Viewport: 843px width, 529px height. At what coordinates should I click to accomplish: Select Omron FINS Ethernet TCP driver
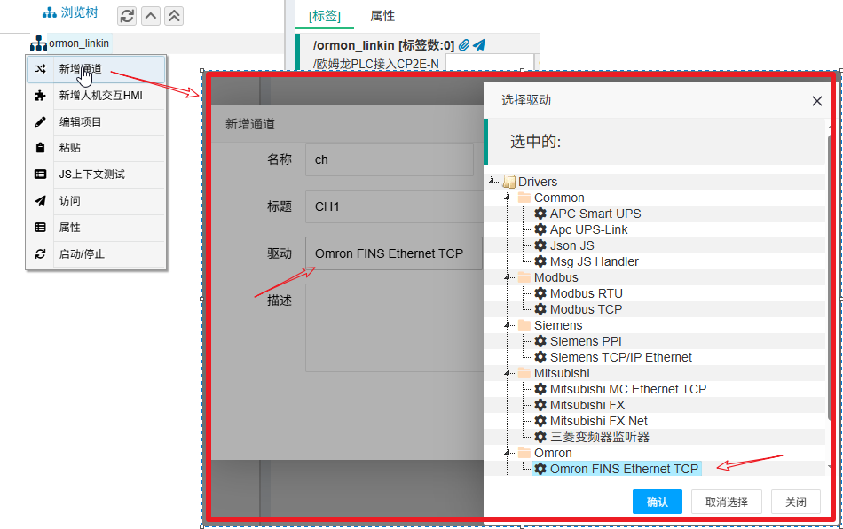click(x=617, y=469)
